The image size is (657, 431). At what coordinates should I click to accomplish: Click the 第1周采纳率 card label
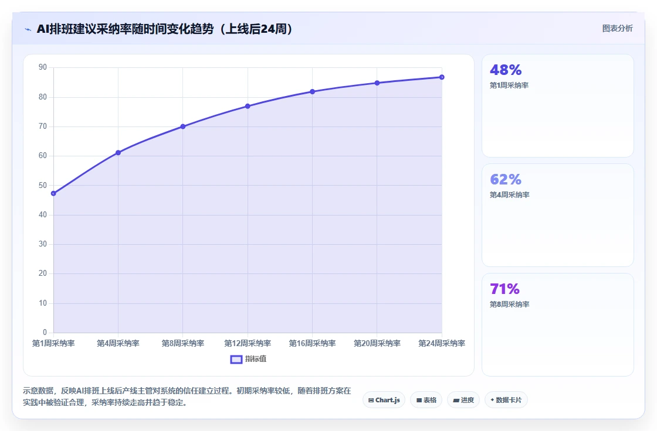pyautogui.click(x=509, y=85)
